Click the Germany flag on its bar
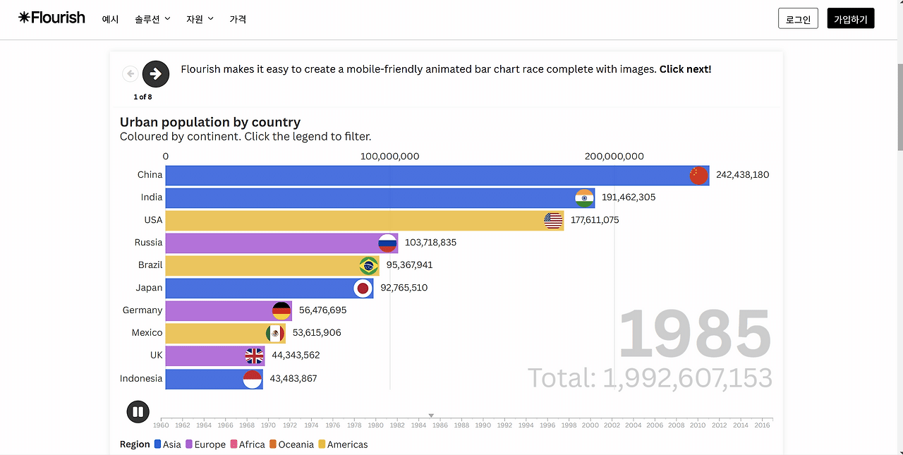Viewport: 903px width, 455px height. 281,310
